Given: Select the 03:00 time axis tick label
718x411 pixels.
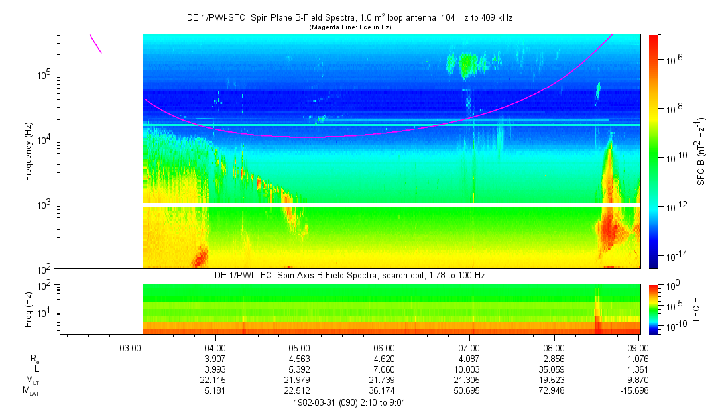Looking at the screenshot, I should [x=129, y=347].
